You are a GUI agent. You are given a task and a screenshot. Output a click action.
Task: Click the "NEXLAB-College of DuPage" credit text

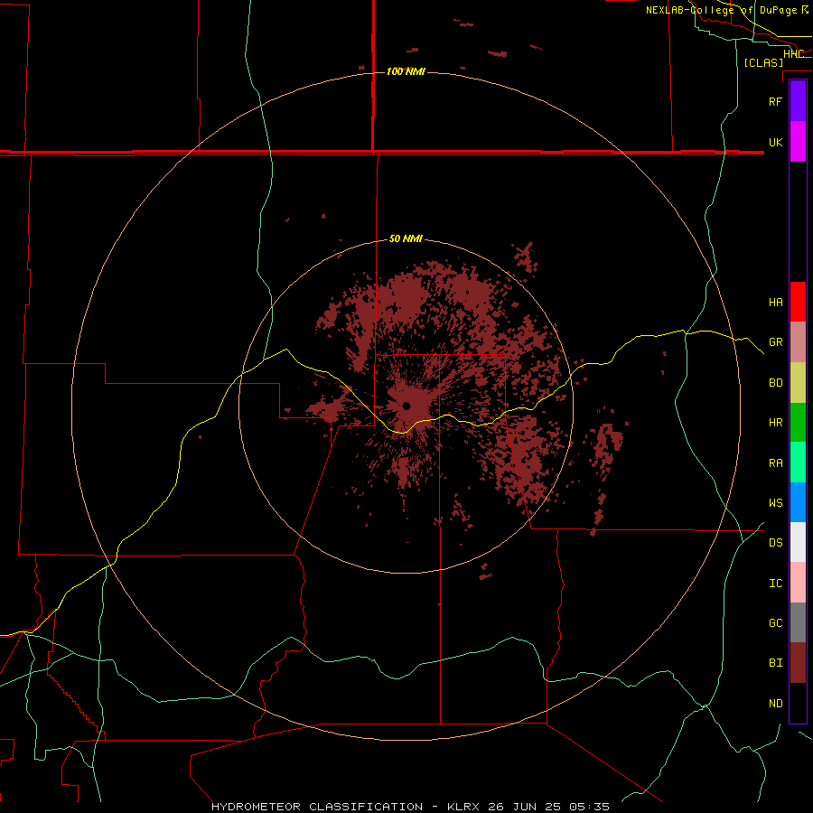(722, 10)
